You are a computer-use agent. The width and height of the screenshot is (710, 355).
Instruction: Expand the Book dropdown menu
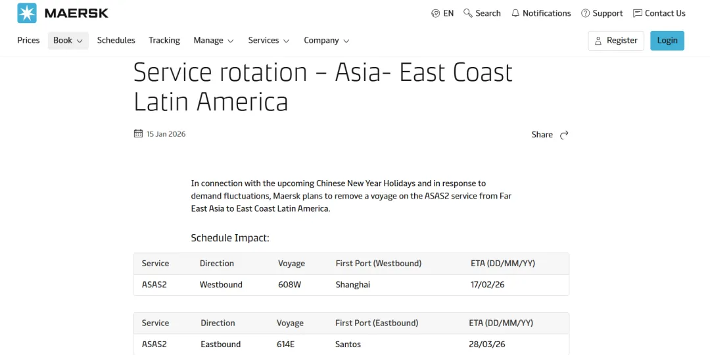coord(68,41)
